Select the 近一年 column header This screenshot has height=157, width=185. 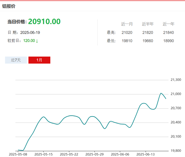click(168, 24)
